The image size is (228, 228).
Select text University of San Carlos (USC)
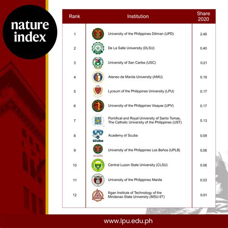(132, 63)
